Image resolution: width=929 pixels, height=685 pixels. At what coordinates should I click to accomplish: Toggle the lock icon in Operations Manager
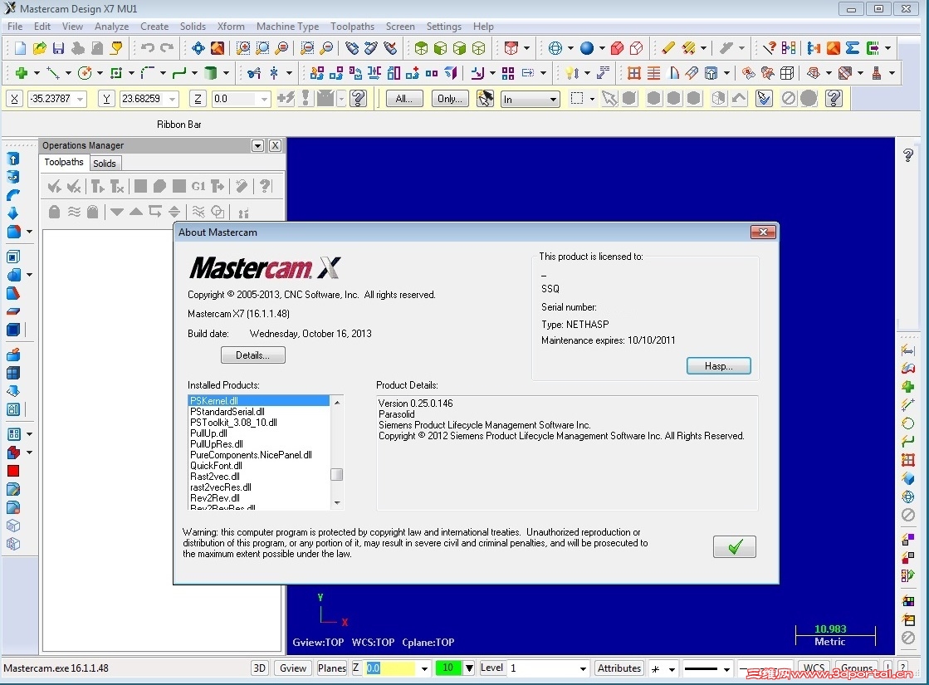coord(54,212)
